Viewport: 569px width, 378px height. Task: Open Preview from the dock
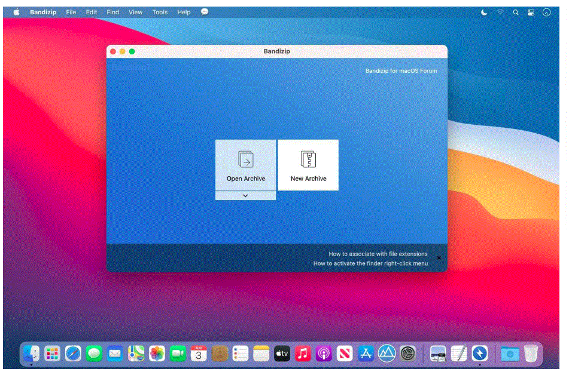coord(438,354)
